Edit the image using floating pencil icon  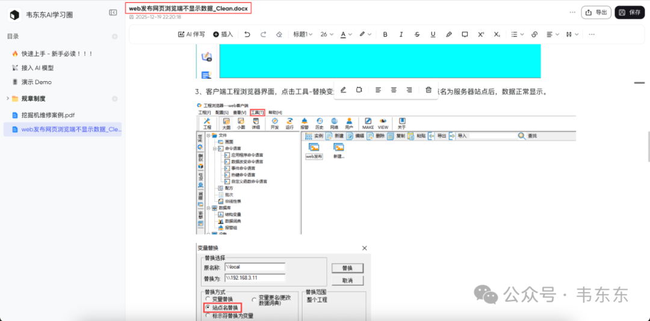(x=343, y=90)
